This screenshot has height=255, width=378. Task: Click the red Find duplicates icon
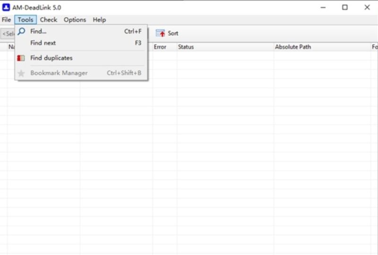[21, 58]
